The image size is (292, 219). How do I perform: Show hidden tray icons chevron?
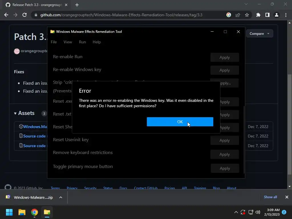point(236,212)
